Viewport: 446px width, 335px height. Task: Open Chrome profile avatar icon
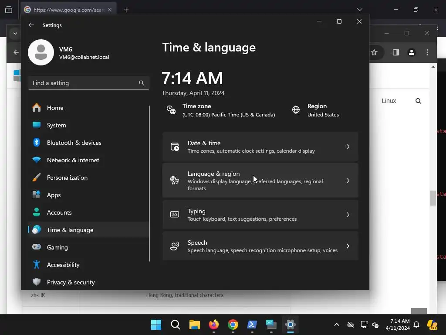411,52
